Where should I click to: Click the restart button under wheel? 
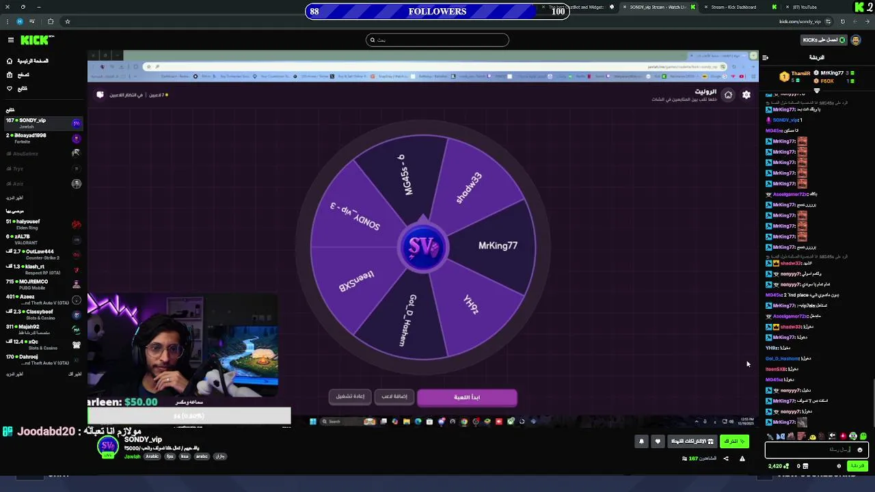(x=350, y=396)
